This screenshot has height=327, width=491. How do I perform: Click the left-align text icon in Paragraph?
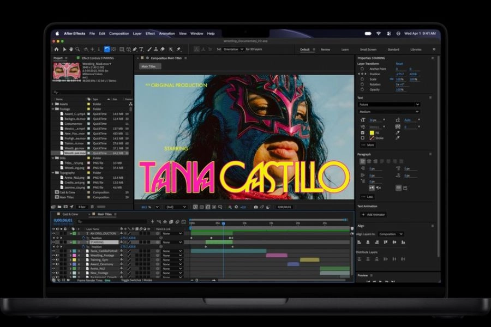tap(363, 161)
